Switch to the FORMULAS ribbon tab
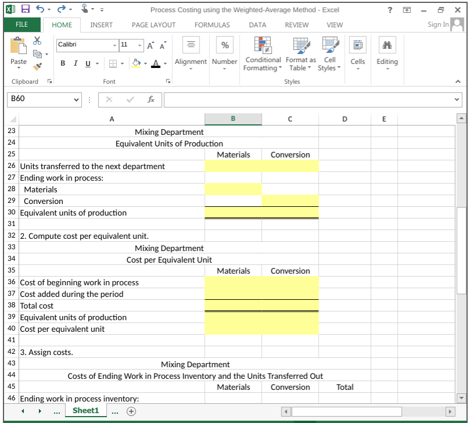The height and width of the screenshot is (423, 468). 212,25
